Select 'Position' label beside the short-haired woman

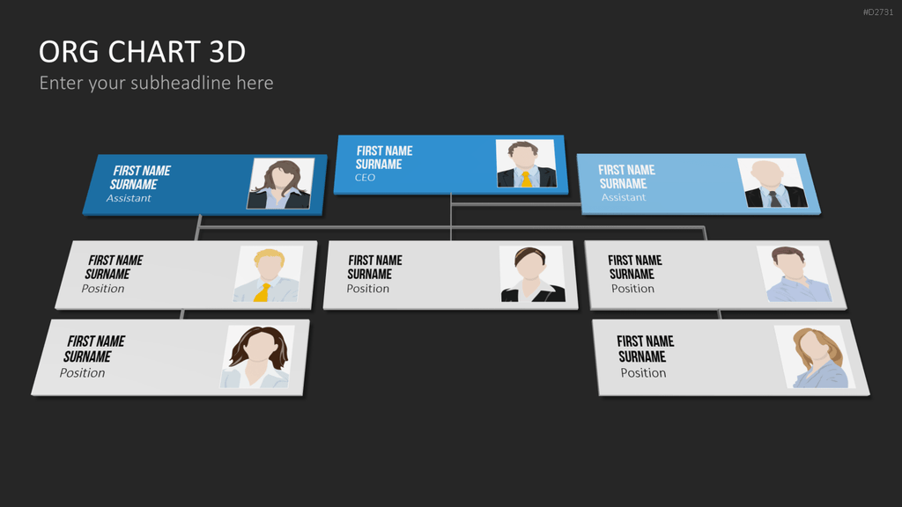click(367, 289)
